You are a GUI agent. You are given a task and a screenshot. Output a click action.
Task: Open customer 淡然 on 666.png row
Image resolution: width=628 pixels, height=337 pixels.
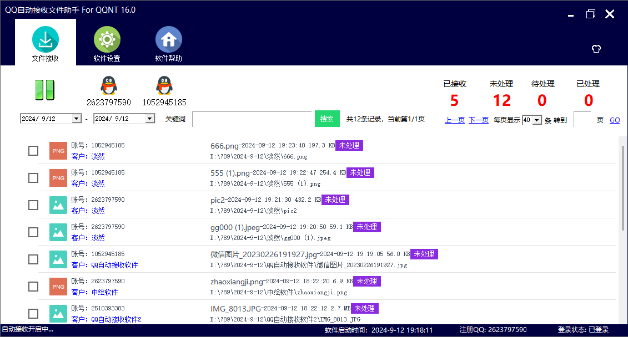click(x=98, y=156)
